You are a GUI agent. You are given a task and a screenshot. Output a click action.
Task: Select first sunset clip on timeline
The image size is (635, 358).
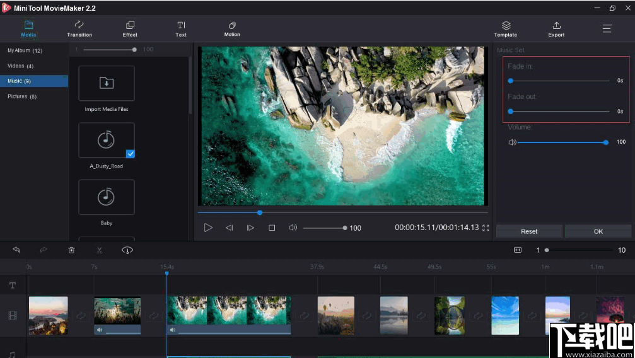48,316
